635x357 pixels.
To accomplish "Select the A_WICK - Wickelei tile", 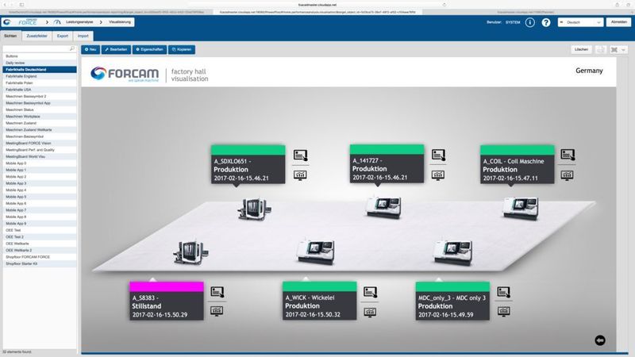I will click(x=320, y=301).
